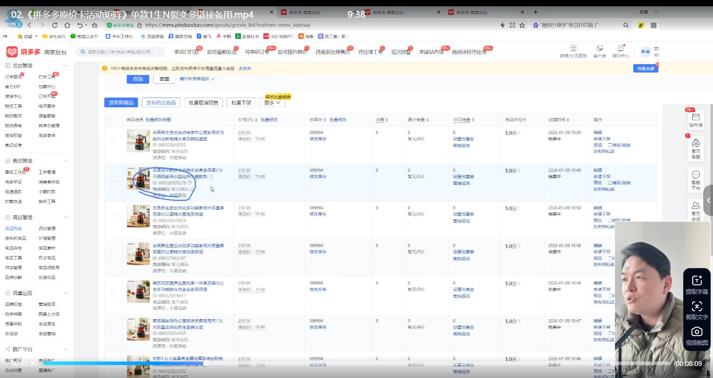Click the 提取字幕 subtitle extraction icon
713x378 pixels.
[x=697, y=280]
